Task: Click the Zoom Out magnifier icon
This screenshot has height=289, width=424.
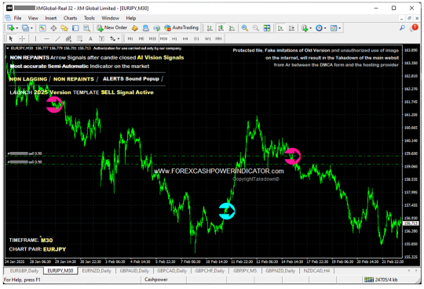Action: (255, 28)
